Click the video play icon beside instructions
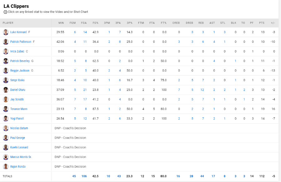This screenshot has width=281, height=182. point(5,12)
